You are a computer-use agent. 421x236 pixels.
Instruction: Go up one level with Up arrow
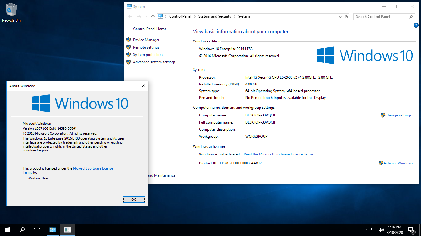[153, 17]
